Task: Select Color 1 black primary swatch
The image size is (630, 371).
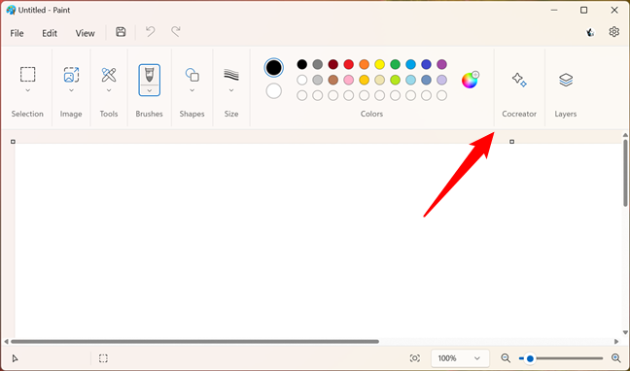Action: [273, 68]
